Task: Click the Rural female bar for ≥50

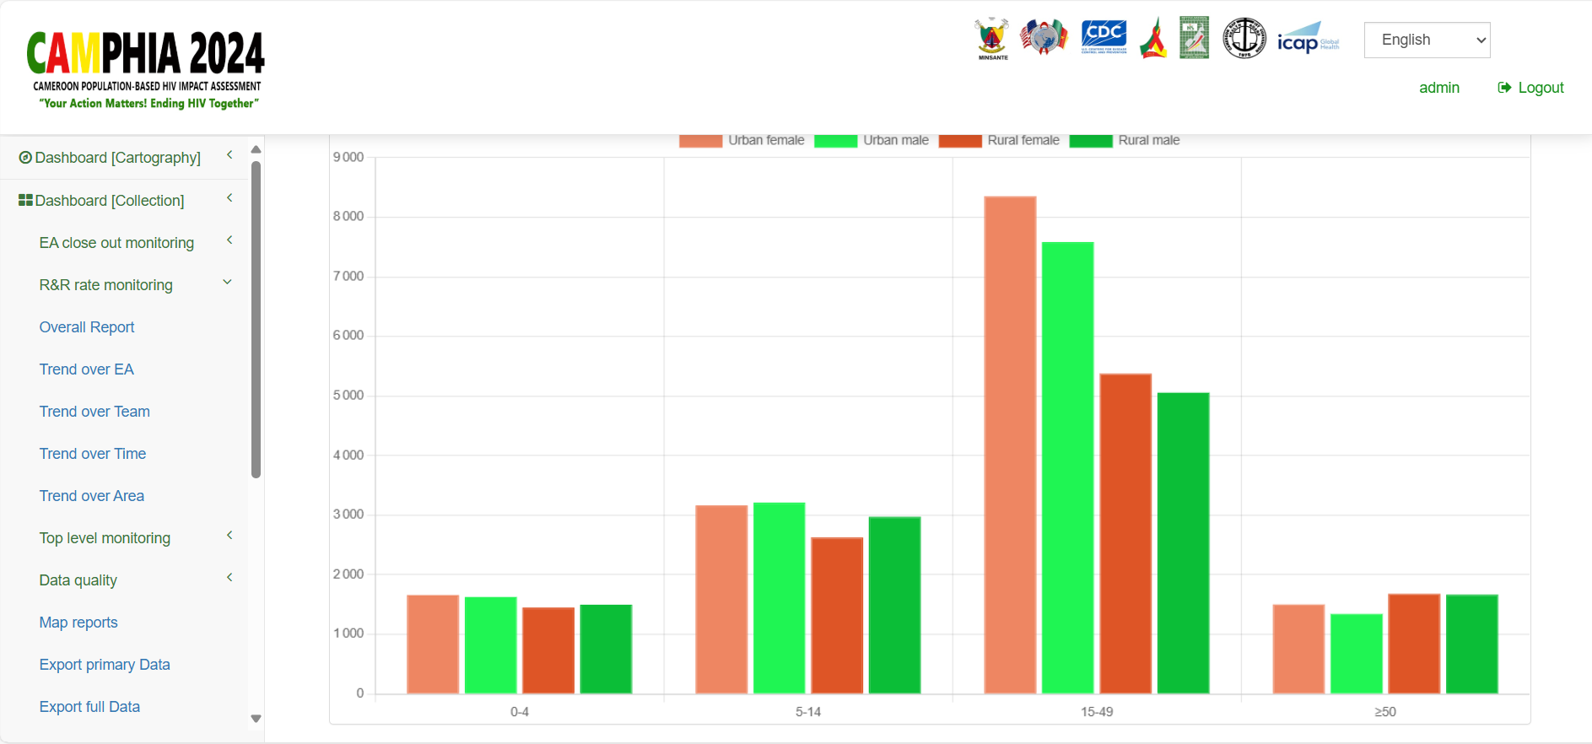Action: 1414,644
